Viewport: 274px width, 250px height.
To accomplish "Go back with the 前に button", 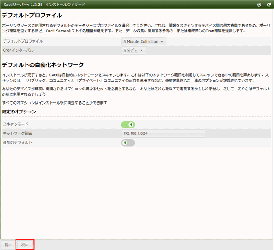I will pyautogui.click(x=8, y=245).
